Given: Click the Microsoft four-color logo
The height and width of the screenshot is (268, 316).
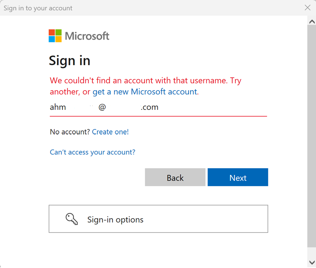Looking at the screenshot, I should coord(55,36).
